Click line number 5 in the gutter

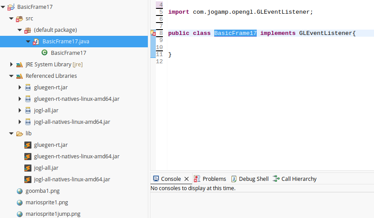pos(161,12)
